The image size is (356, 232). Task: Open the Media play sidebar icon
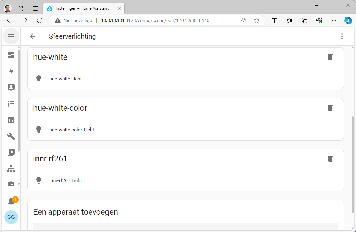11,153
